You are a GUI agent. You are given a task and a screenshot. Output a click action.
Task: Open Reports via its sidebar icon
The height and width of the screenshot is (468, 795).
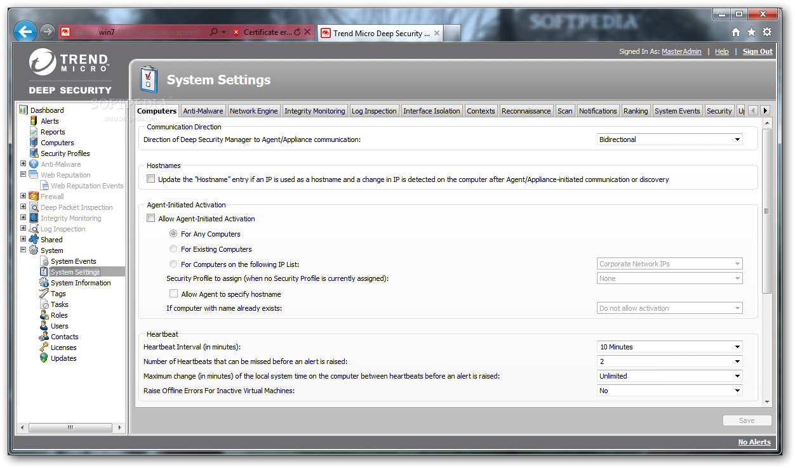click(34, 132)
